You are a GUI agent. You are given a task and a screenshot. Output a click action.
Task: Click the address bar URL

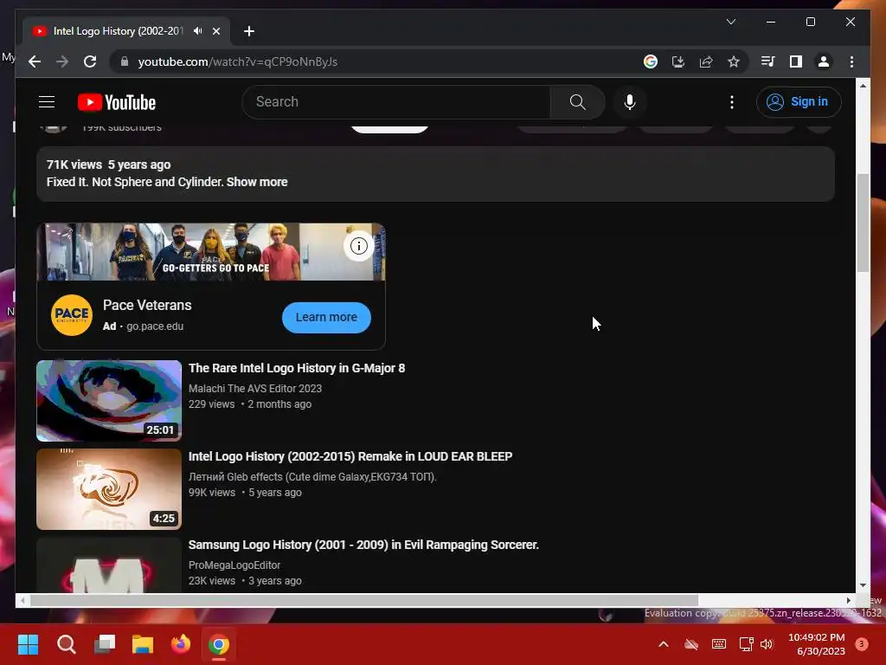point(237,61)
